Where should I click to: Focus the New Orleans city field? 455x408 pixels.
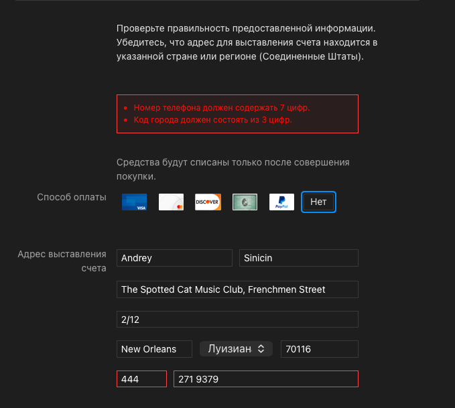(155, 349)
